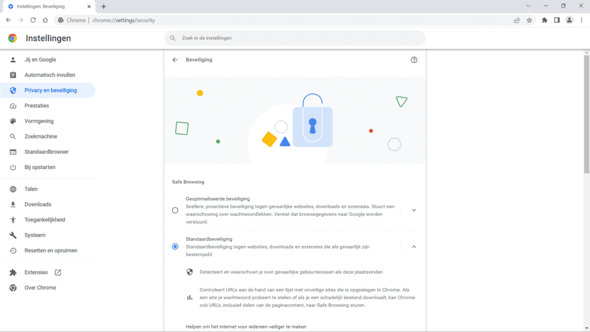Click the Zoek in de instellingen search field

click(x=295, y=38)
